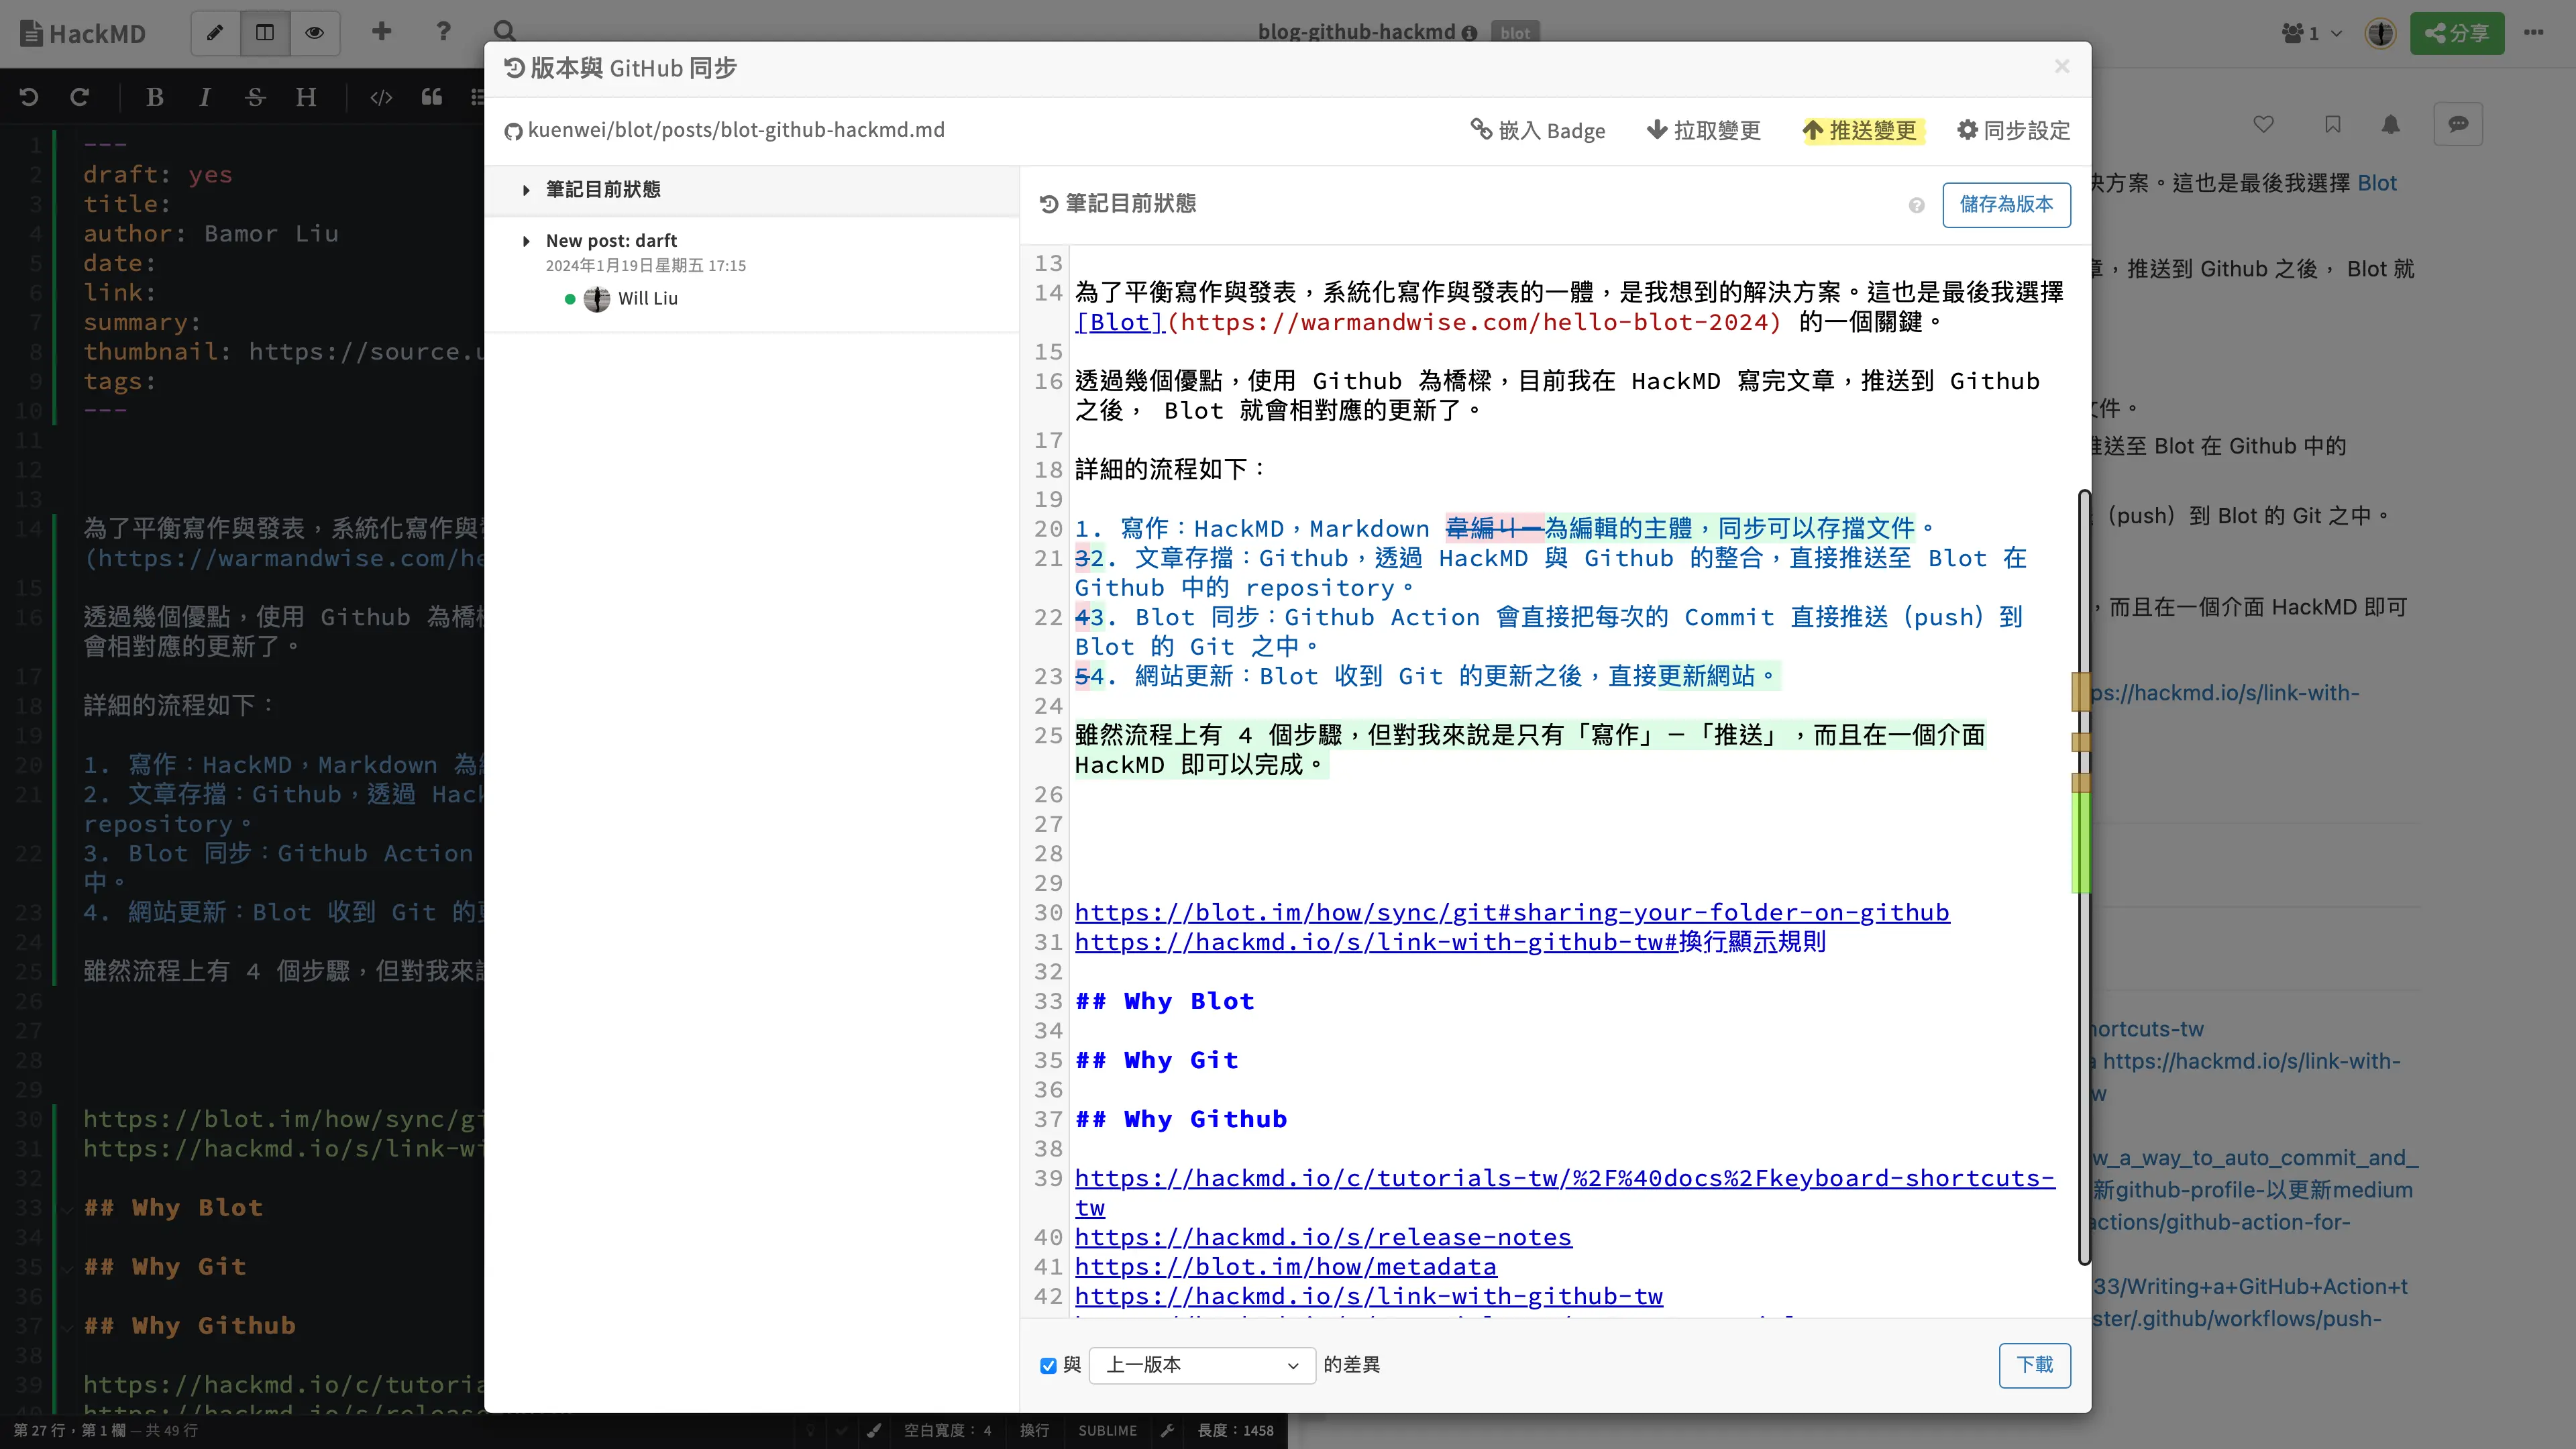Image resolution: width=2576 pixels, height=1449 pixels.
Task: Click the 嵌入 Badge option
Action: tap(1538, 131)
